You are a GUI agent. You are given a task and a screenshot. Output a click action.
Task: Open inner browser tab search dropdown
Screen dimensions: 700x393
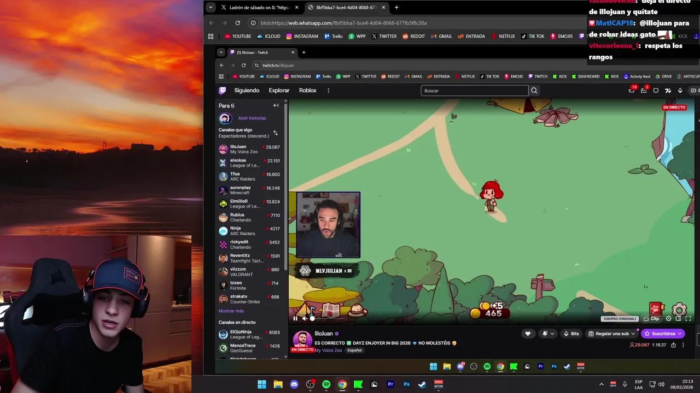click(x=221, y=52)
